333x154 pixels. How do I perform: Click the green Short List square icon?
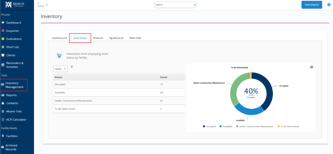click(3, 47)
